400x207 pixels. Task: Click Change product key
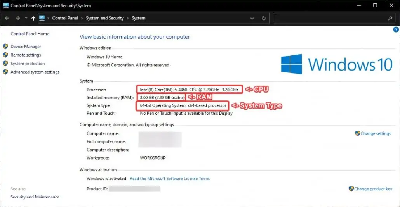click(373, 189)
